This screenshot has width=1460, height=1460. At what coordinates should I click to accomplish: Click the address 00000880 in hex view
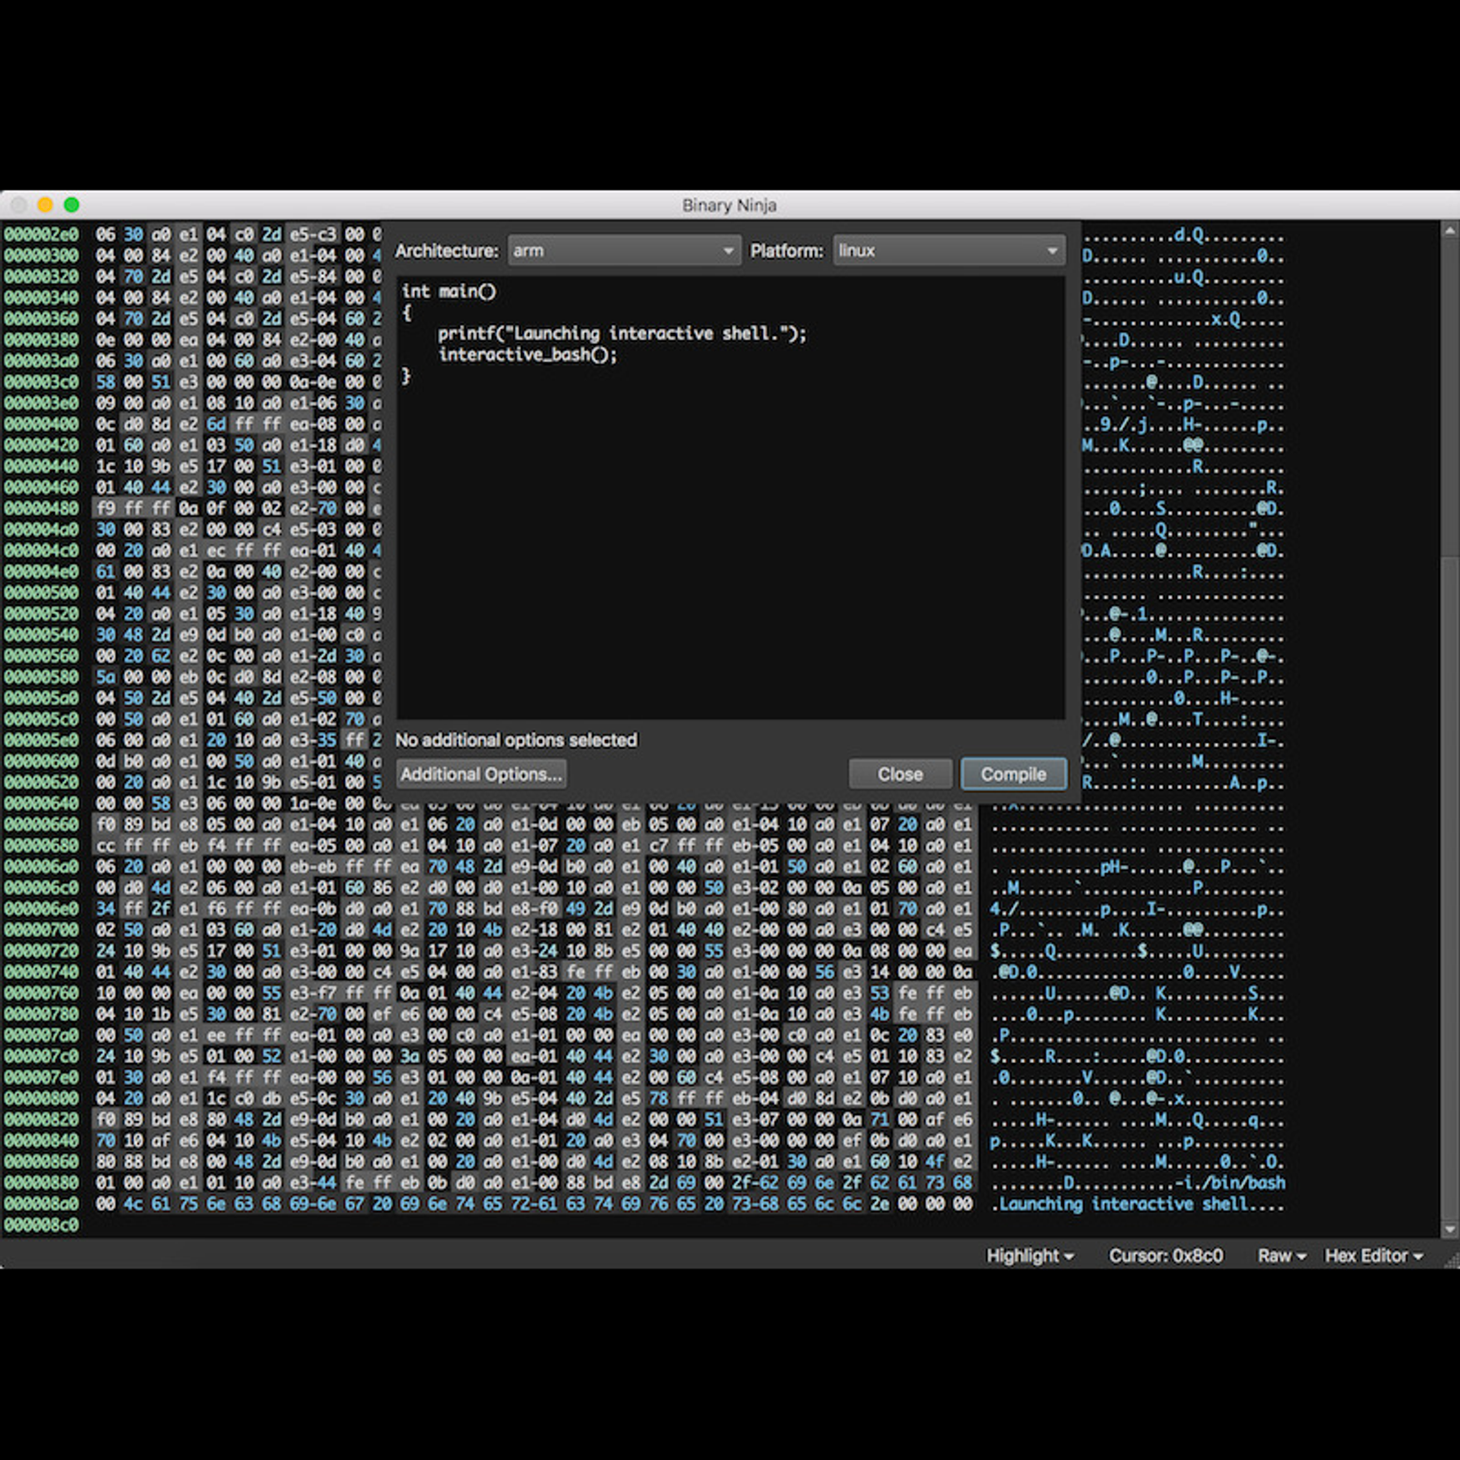point(41,1183)
